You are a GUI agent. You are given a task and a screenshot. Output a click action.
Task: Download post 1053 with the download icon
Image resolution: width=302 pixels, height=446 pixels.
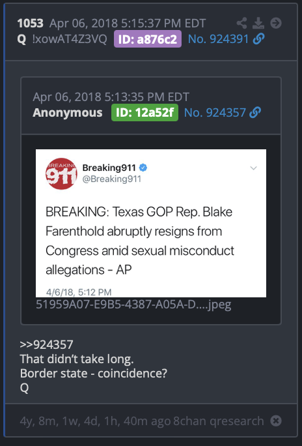click(258, 23)
